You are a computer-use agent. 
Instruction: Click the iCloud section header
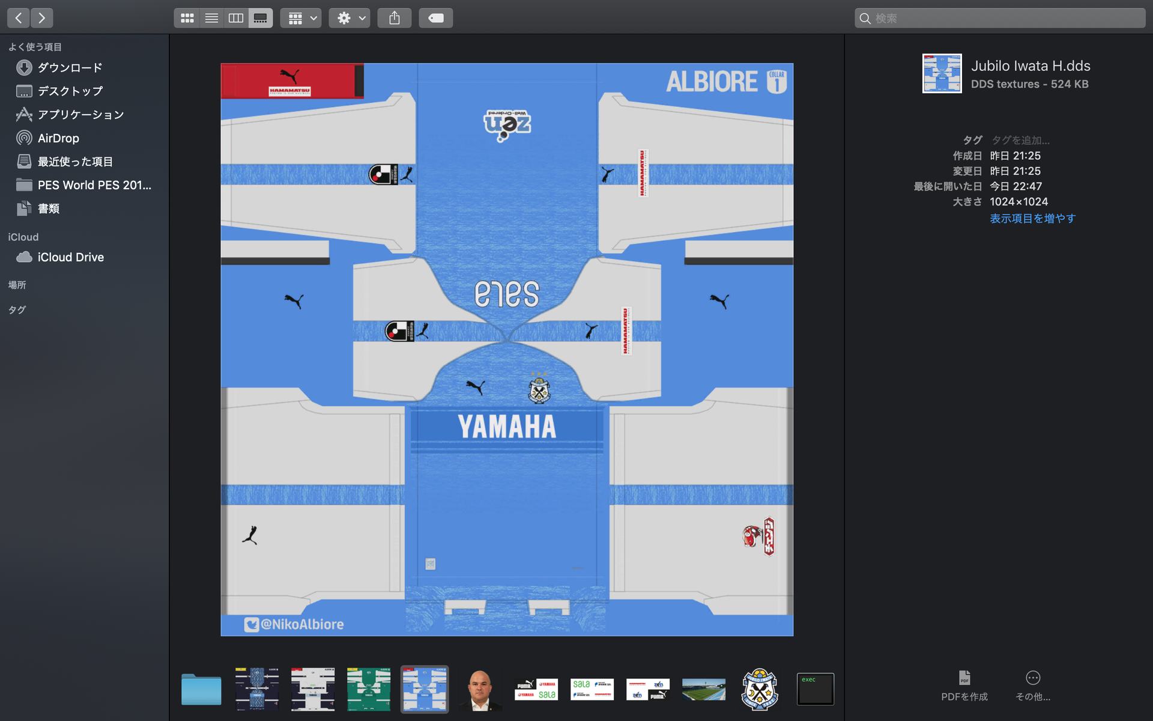click(x=23, y=237)
